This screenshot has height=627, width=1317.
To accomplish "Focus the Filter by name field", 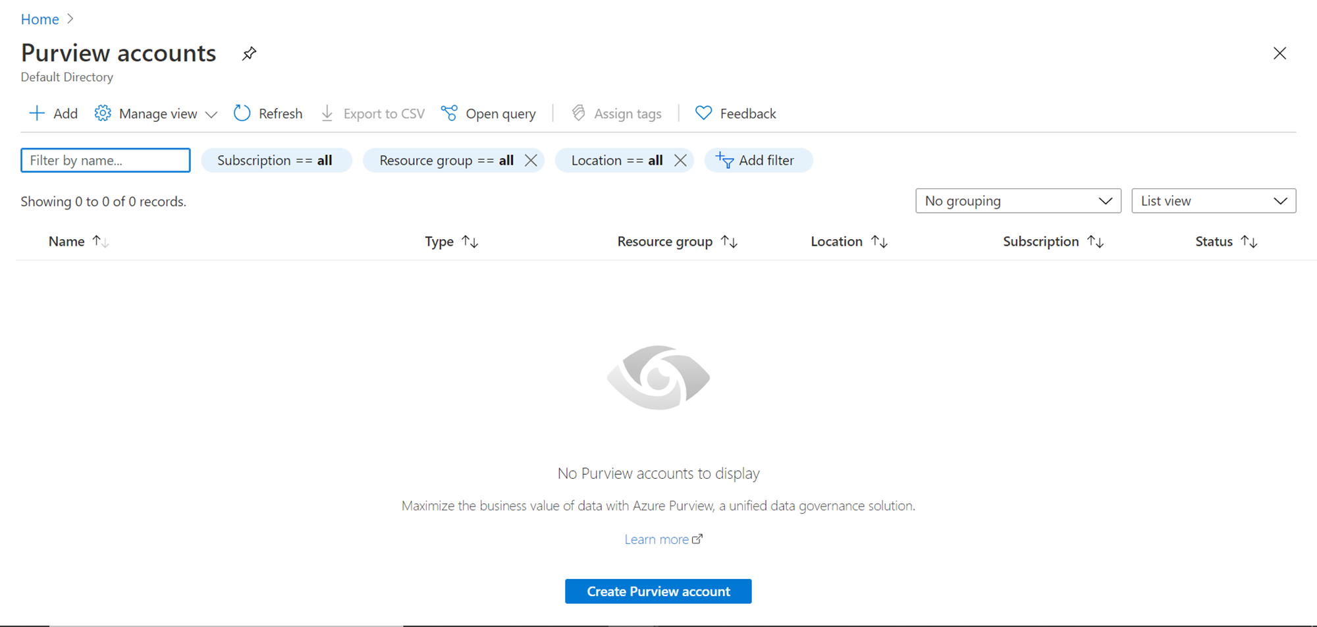I will pyautogui.click(x=105, y=160).
